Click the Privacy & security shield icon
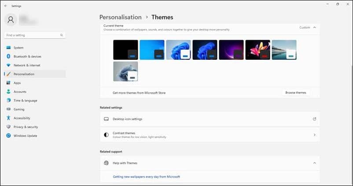The image size is (353, 186). (8, 127)
